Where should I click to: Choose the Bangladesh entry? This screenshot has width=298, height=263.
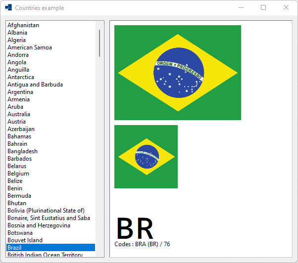point(51,151)
